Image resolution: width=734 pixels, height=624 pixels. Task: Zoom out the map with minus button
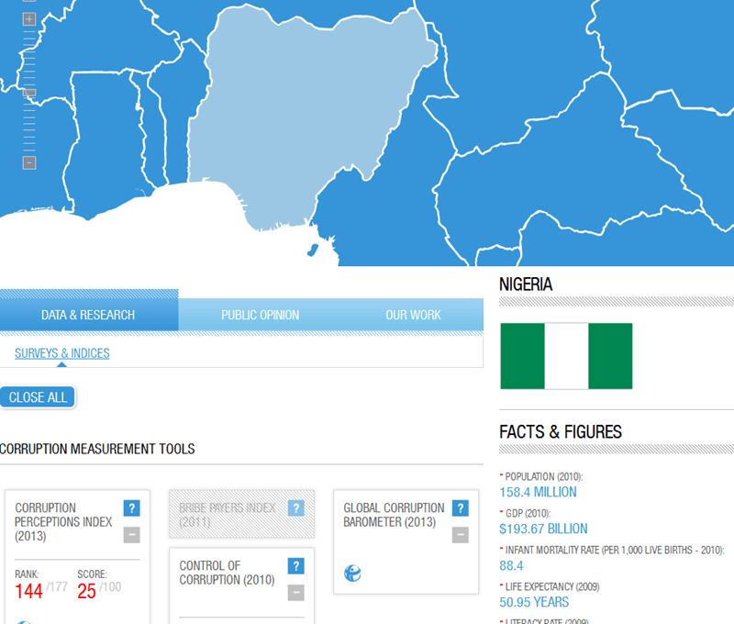[x=29, y=162]
